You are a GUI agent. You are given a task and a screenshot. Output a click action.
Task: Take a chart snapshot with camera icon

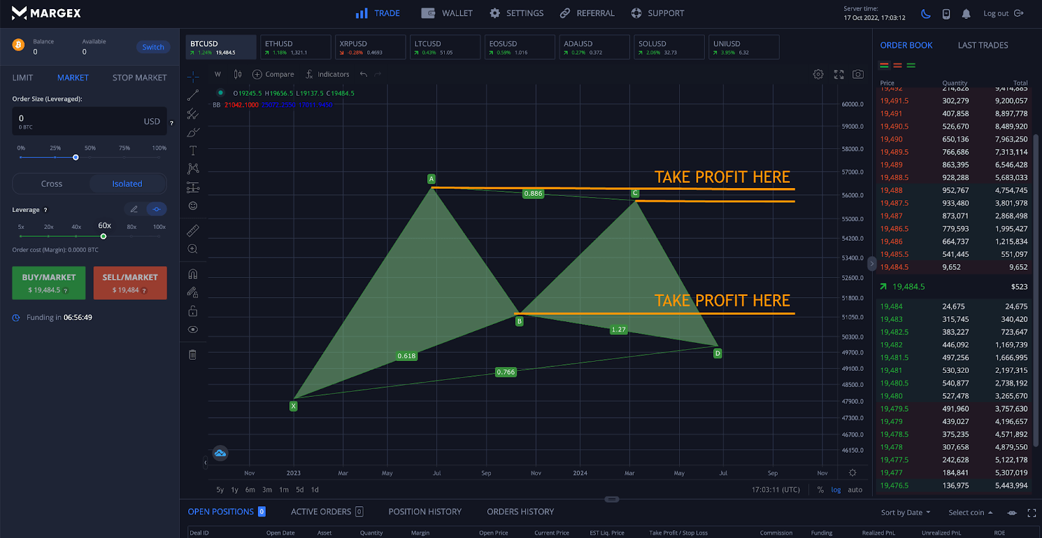pos(858,75)
